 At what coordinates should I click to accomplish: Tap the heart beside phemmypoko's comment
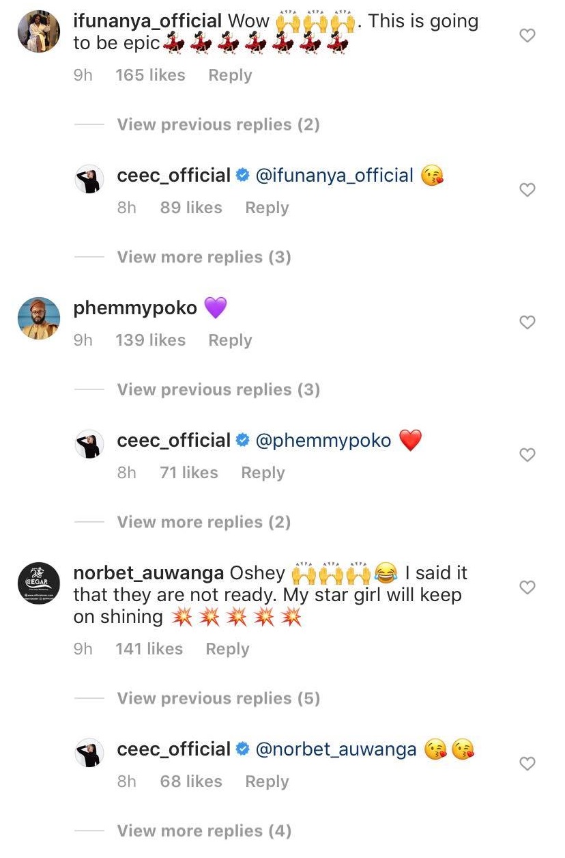point(527,322)
